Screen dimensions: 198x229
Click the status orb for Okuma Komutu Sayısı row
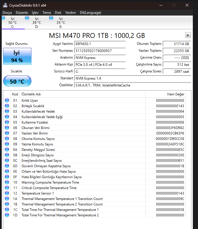[7, 138]
